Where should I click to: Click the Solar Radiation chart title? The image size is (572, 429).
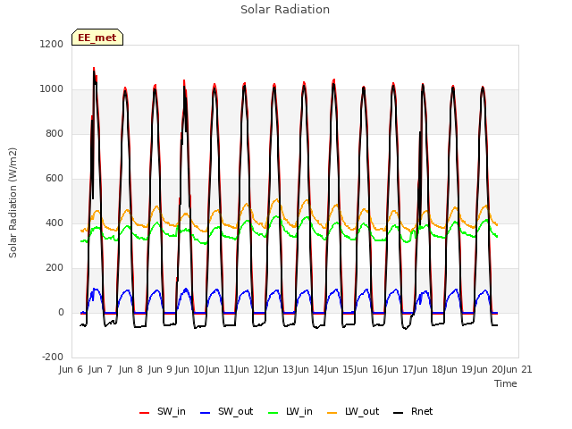click(285, 10)
